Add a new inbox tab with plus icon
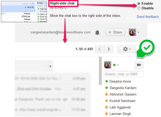The width and height of the screenshot is (161, 117). point(50,66)
